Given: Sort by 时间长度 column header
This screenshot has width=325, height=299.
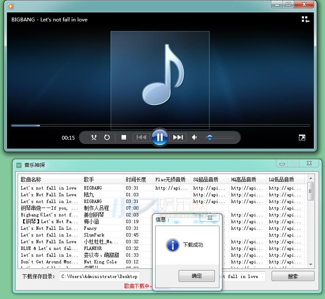Looking at the screenshot, I should (x=138, y=179).
